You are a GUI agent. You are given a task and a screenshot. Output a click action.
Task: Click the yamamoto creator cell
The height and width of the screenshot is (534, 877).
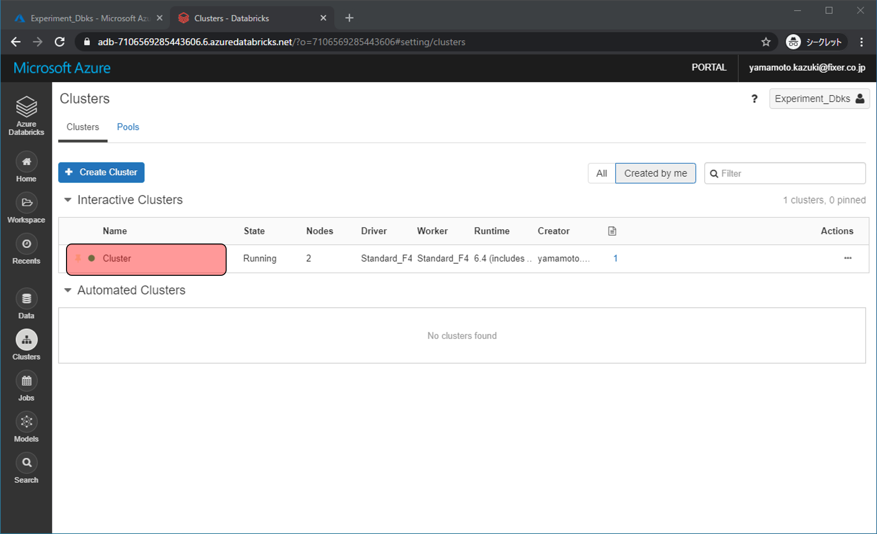pyautogui.click(x=563, y=258)
